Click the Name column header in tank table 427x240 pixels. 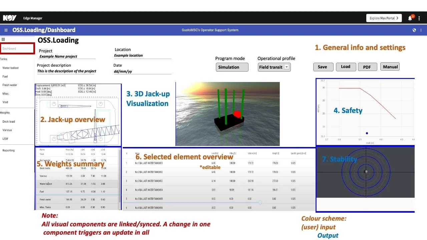point(137,153)
